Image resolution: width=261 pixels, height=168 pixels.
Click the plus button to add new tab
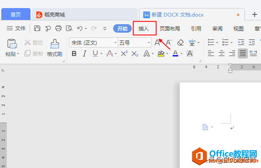(x=254, y=14)
